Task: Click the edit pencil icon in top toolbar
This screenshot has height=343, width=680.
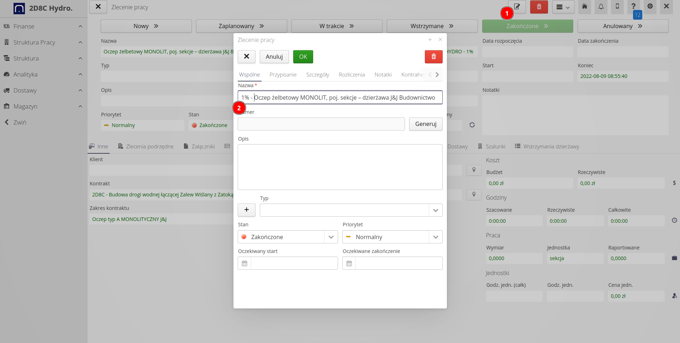Action: 517,7
